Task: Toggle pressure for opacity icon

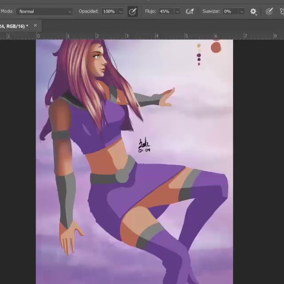Action: (x=133, y=12)
